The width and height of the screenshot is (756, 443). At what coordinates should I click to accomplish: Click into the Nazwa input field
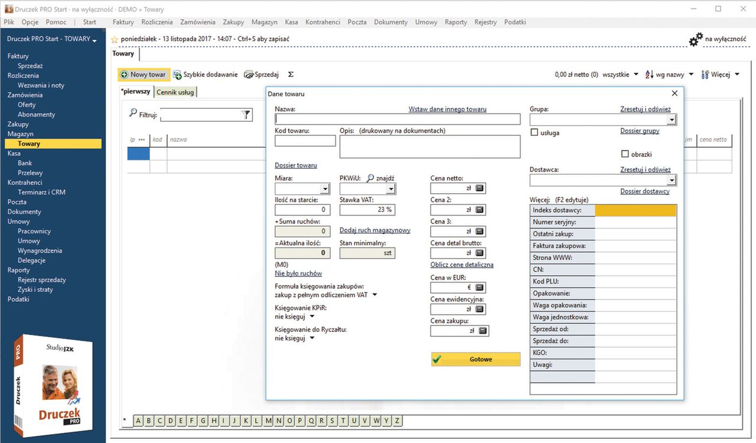coord(397,119)
